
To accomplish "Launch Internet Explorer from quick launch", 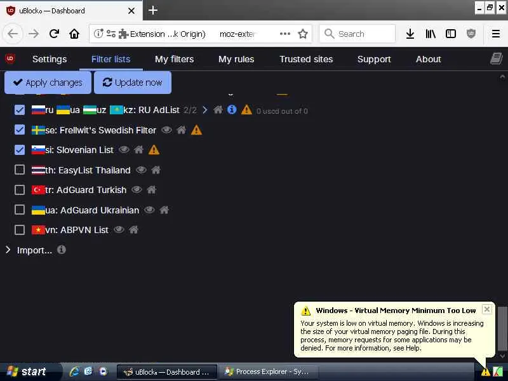I will pyautogui.click(x=74, y=371).
